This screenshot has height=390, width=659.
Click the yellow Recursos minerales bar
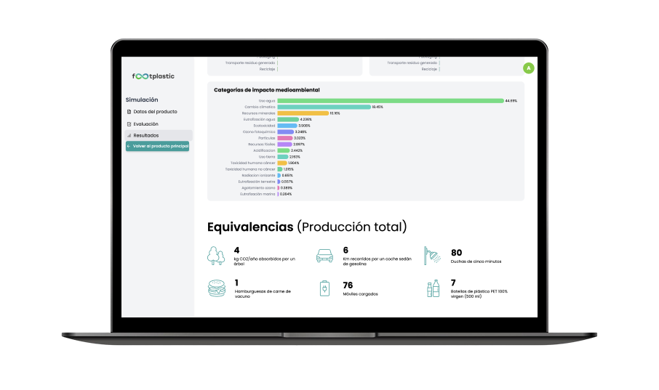pos(303,113)
